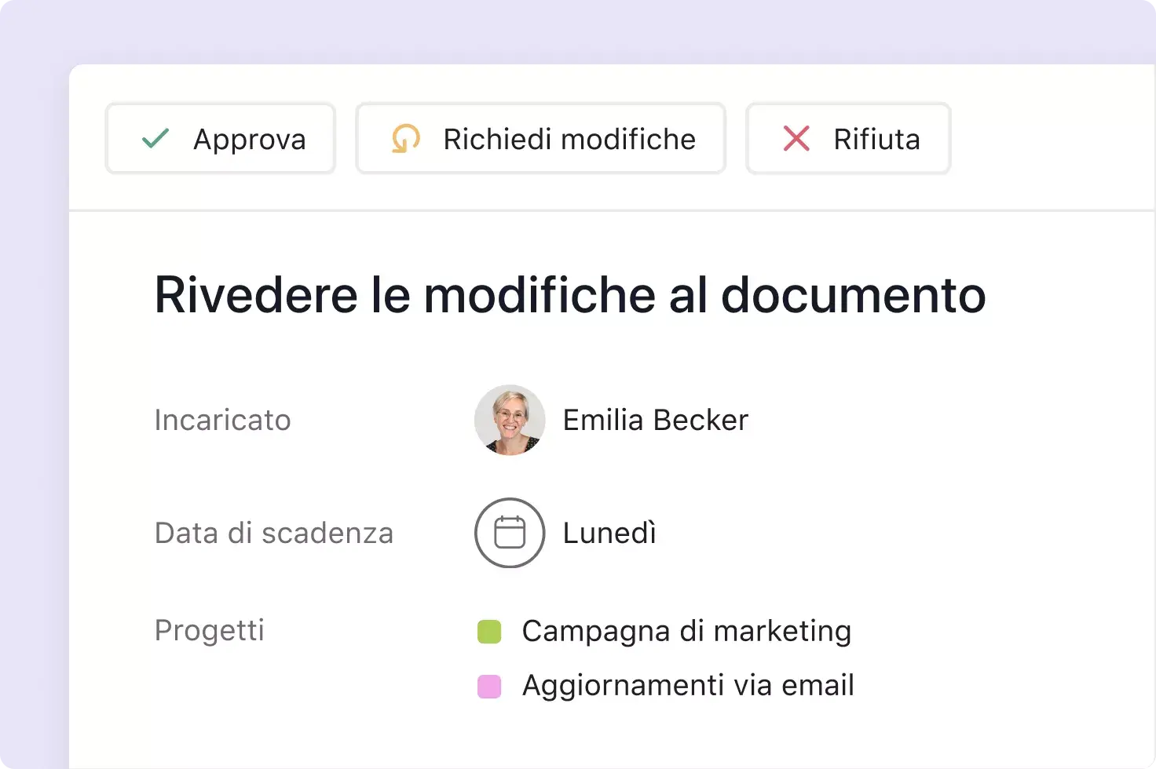The image size is (1156, 769).
Task: Click the red X icon on Rifiuta
Action: click(795, 138)
